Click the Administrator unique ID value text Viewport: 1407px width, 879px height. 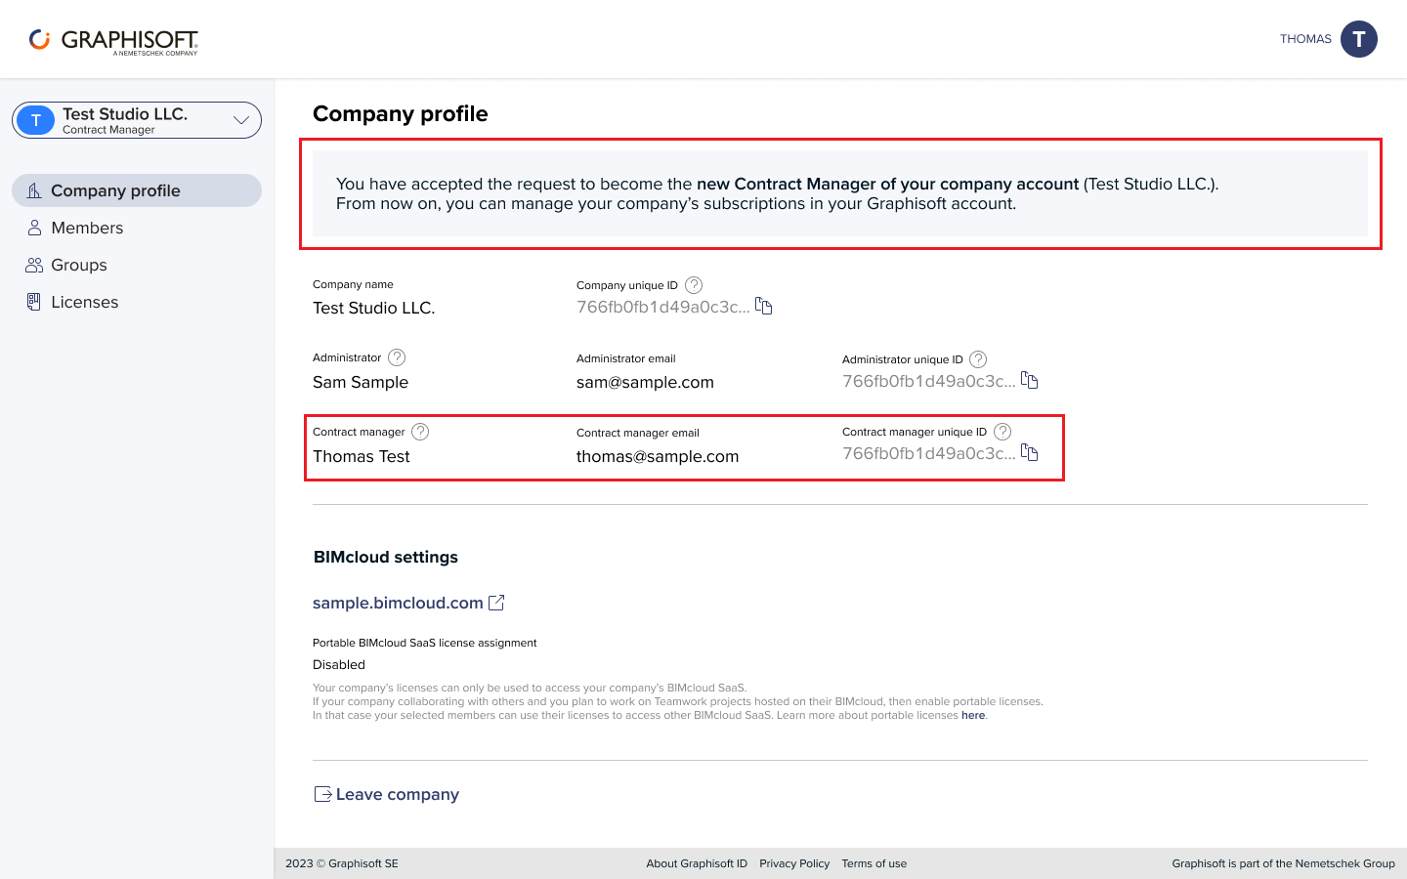pyautogui.click(x=928, y=381)
